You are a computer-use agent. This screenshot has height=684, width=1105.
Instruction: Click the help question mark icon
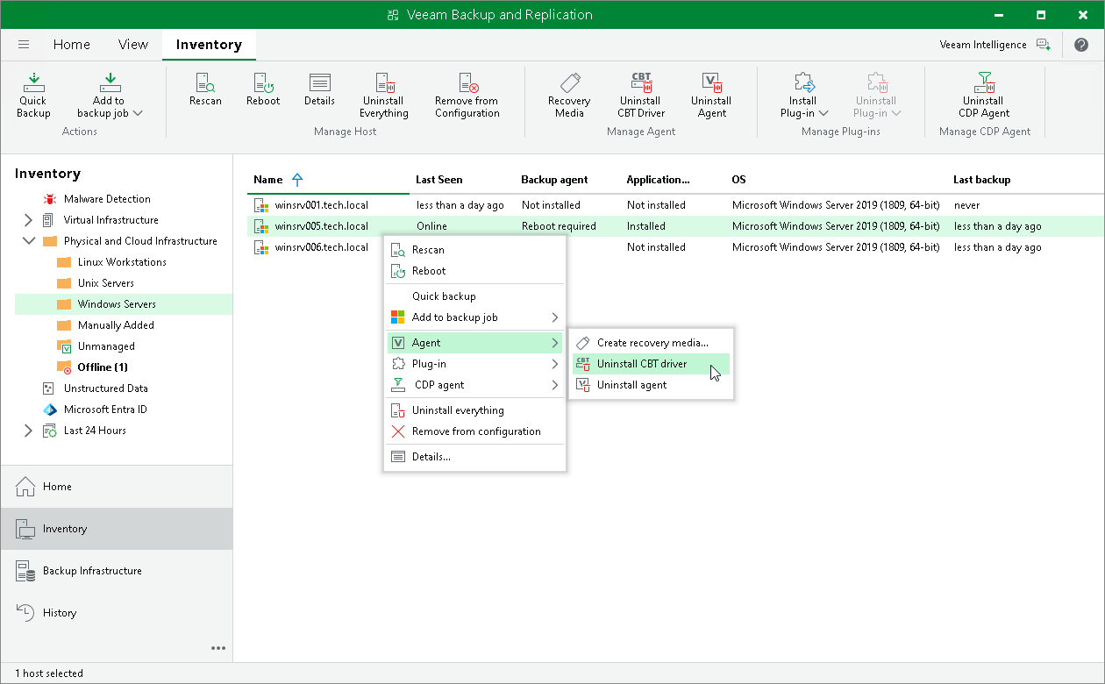click(1080, 45)
